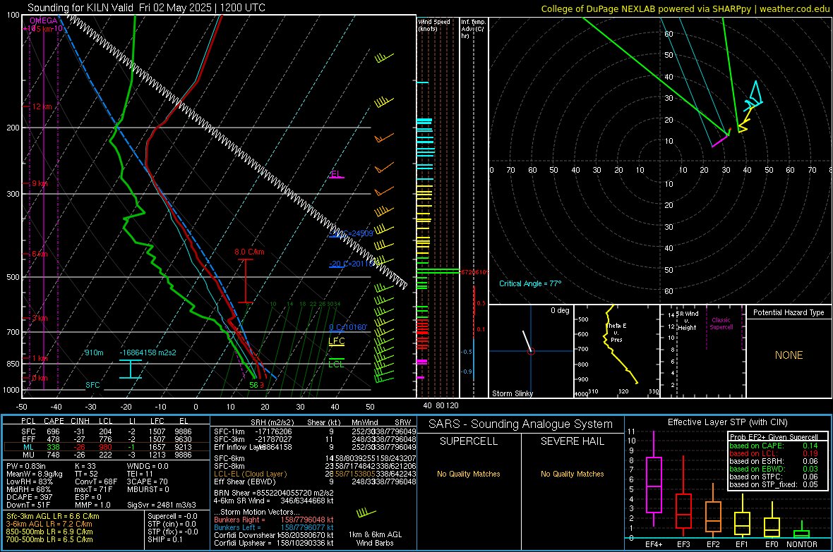
Task: Click the SigSvr = 2481 m3/s3 value
Action: [x=162, y=505]
